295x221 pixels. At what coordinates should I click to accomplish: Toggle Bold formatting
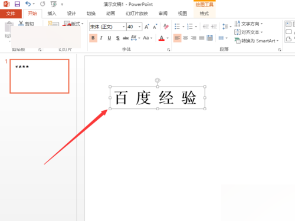93,38
